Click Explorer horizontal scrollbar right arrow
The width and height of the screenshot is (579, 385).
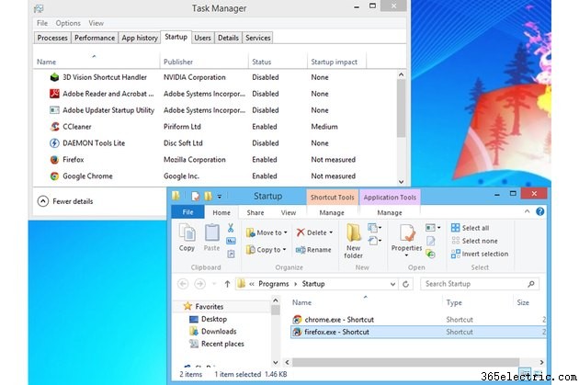pyautogui.click(x=541, y=362)
